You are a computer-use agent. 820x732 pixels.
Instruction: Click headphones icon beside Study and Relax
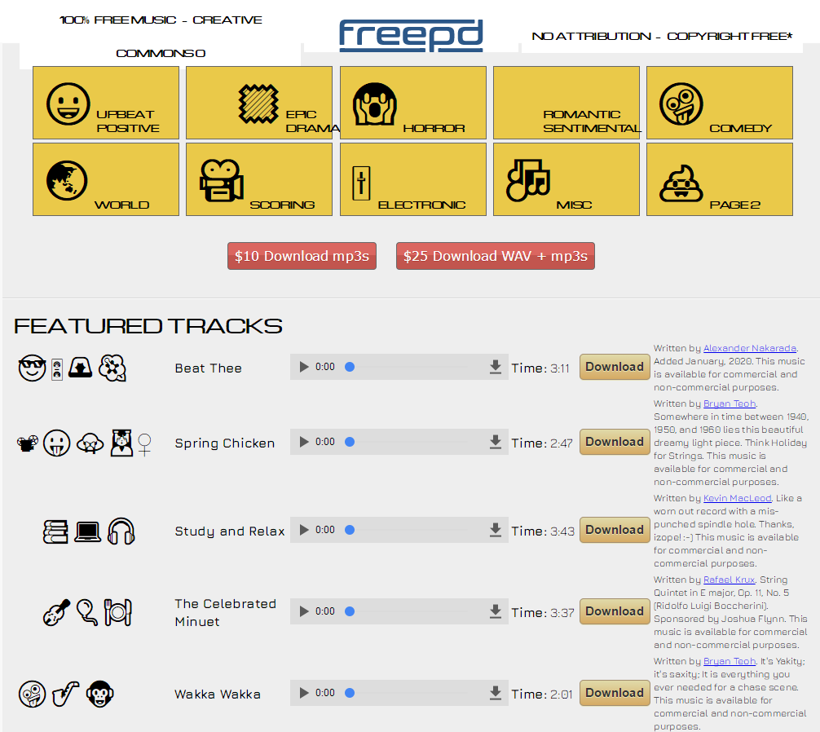tap(121, 531)
